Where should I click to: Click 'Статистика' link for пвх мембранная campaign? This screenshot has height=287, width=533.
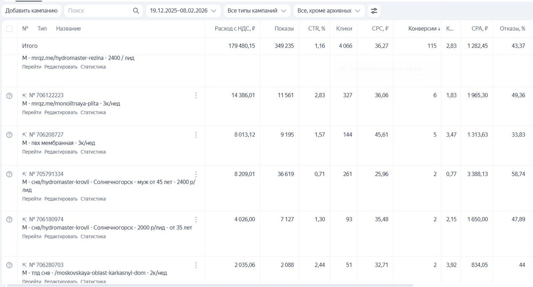pyautogui.click(x=93, y=152)
